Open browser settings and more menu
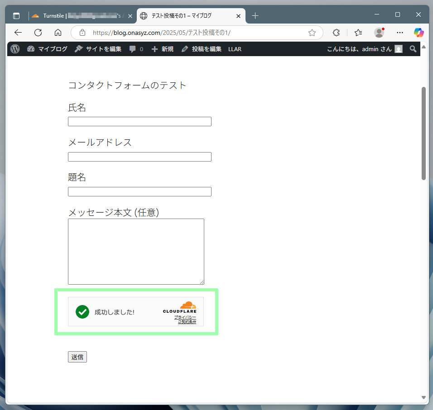433x410 pixels. (x=399, y=33)
